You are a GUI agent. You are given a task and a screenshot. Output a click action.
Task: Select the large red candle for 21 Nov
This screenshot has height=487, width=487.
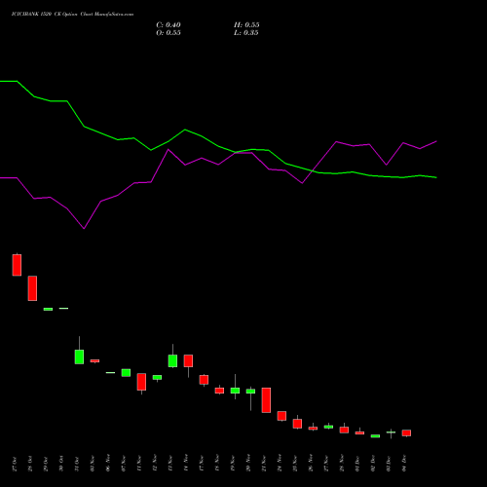click(266, 400)
